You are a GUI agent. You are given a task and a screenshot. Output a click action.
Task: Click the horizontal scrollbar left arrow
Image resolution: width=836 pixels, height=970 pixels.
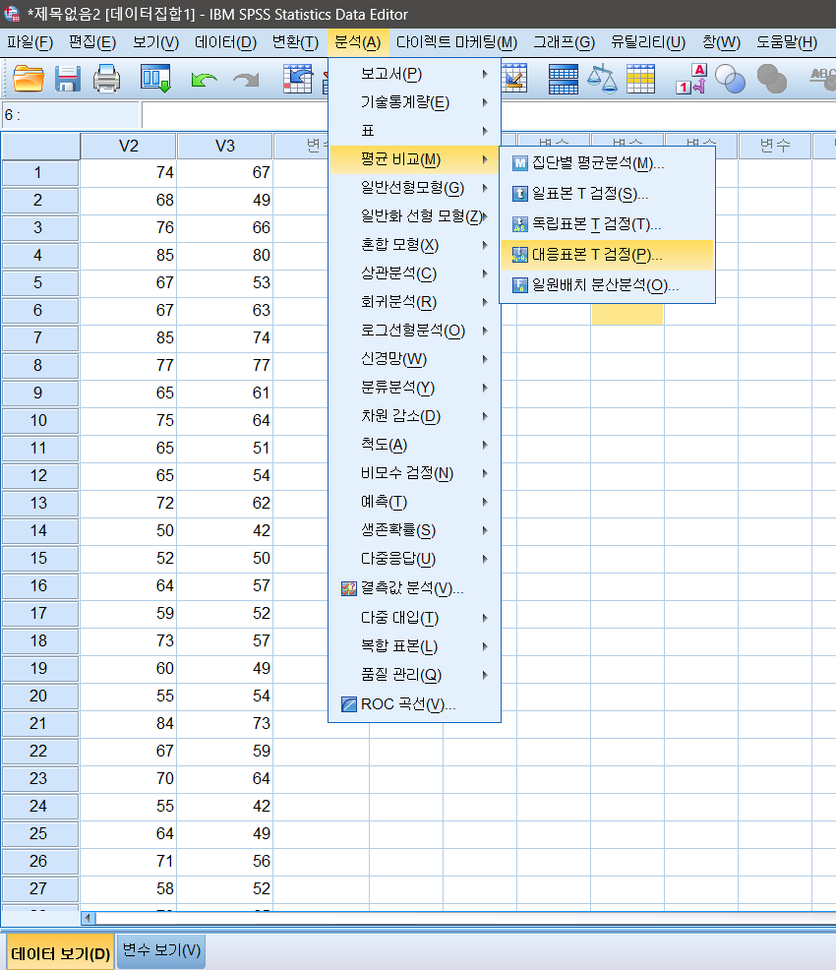88,918
